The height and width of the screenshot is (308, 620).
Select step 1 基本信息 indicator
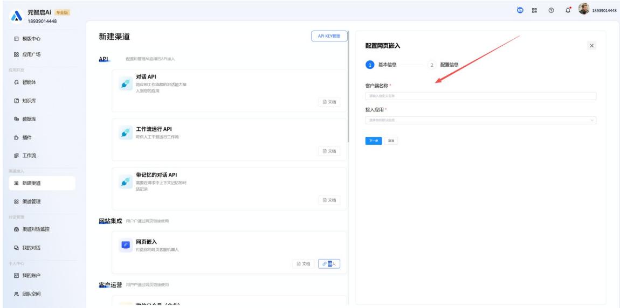[370, 65]
